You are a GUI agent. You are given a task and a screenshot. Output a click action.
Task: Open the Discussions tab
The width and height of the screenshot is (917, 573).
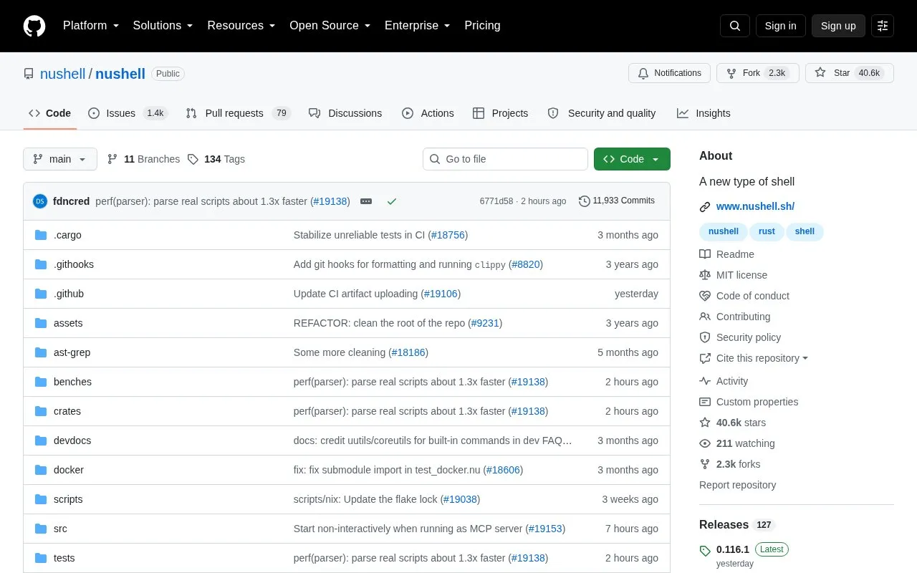tap(345, 113)
